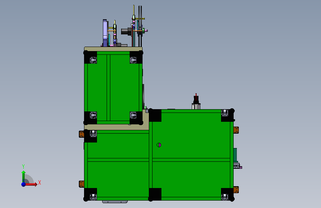Select the upper-left orange bracket on the left cabinet side
The width and height of the screenshot is (321, 208).
[x=81, y=134]
